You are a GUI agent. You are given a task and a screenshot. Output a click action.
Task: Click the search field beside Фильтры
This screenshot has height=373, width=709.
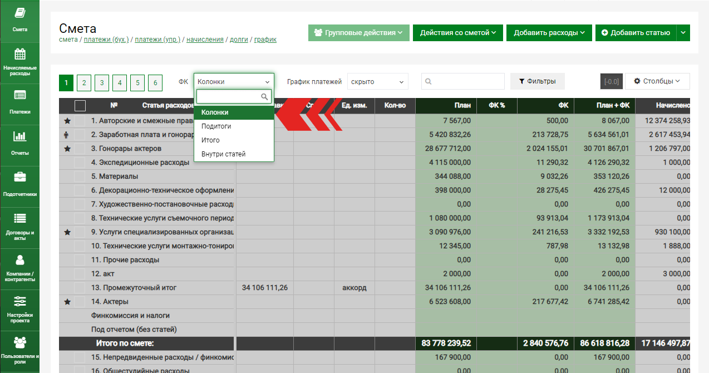point(463,81)
